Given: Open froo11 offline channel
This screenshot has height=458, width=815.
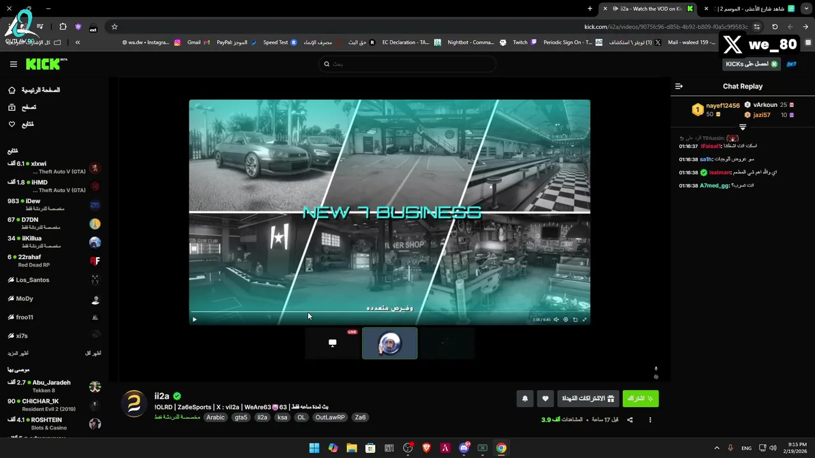Looking at the screenshot, I should 54,317.
